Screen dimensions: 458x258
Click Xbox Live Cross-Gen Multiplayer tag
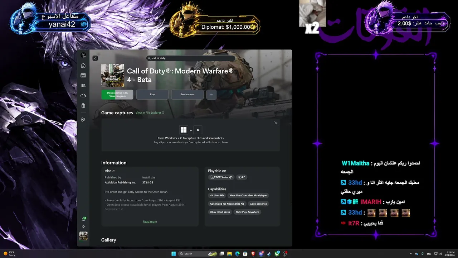pos(248,196)
